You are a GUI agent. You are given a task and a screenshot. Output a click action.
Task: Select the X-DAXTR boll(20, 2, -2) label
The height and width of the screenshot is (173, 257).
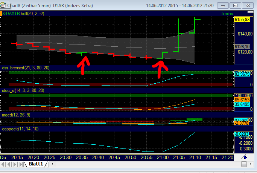click(23, 14)
